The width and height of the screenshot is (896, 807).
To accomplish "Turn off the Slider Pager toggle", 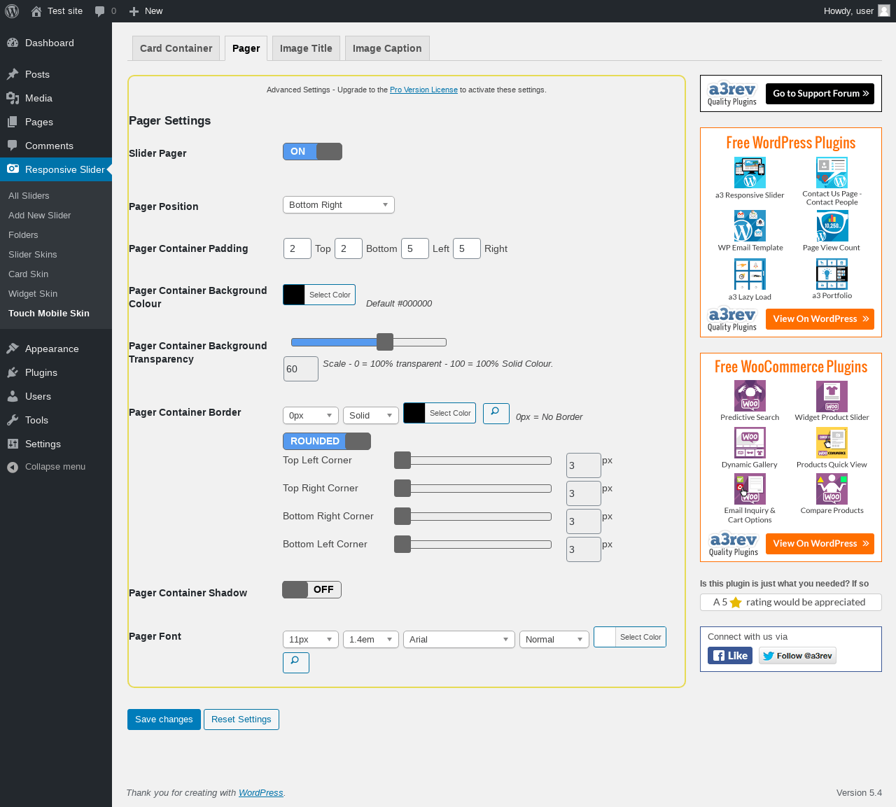I will pos(312,151).
